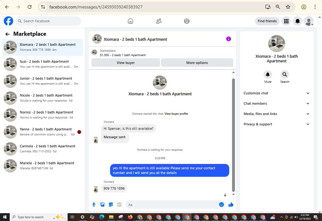Send a thumbs up like
The width and height of the screenshot is (322, 221).
pyautogui.click(x=231, y=205)
